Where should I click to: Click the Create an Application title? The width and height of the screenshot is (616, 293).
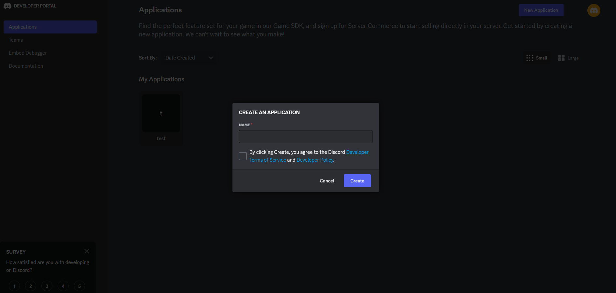click(x=269, y=113)
